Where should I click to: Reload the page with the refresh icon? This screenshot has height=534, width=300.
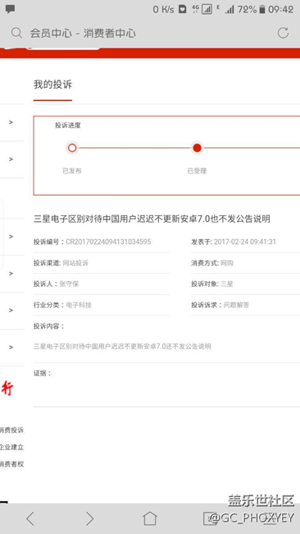[x=283, y=33]
